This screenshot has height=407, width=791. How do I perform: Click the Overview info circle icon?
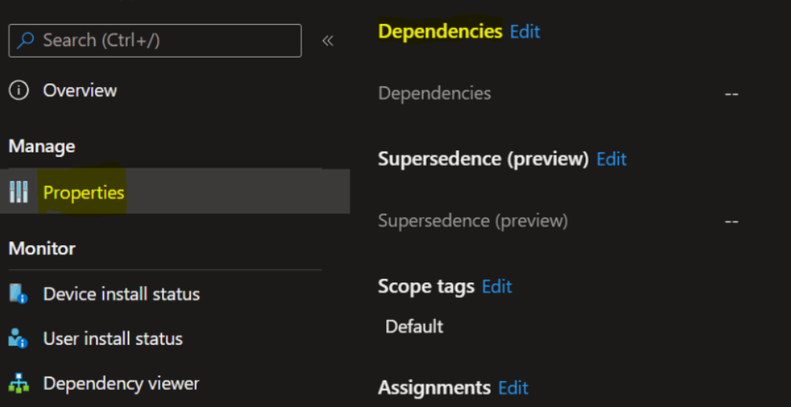pyautogui.click(x=19, y=90)
